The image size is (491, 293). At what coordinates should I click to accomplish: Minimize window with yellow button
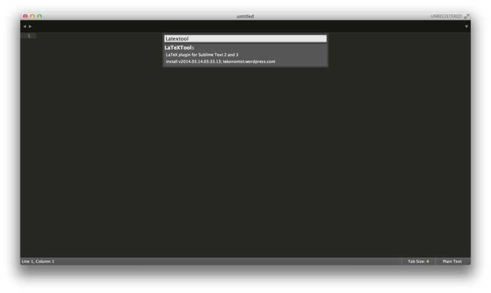33,17
